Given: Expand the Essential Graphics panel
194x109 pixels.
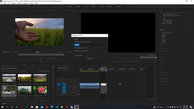Looking at the screenshot, I should tap(164, 48).
